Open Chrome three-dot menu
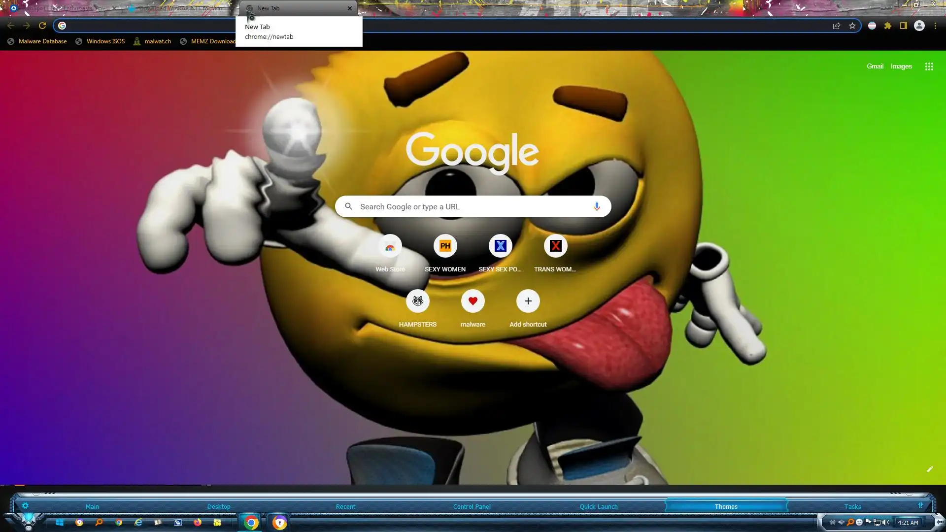Image resolution: width=946 pixels, height=532 pixels. 935,26
